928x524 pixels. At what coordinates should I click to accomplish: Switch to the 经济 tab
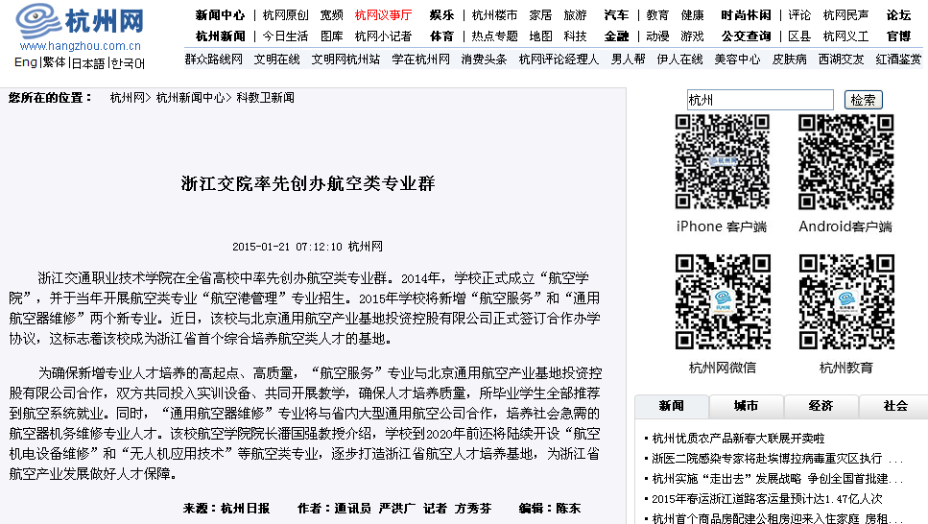point(821,406)
